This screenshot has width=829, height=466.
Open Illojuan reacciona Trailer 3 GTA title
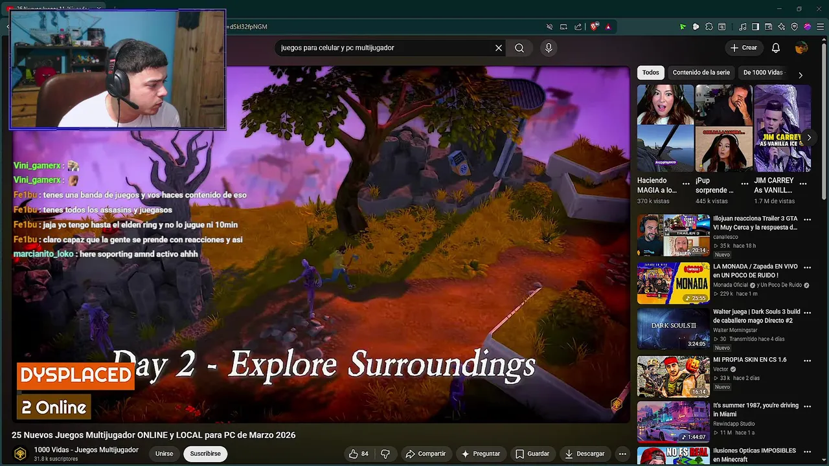(x=755, y=223)
